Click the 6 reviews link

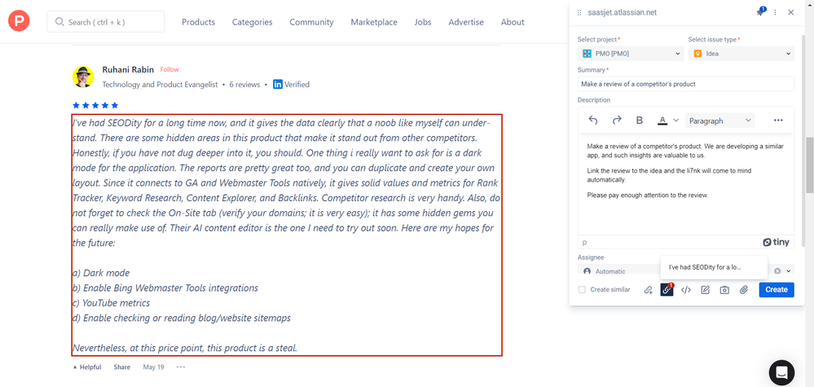244,85
